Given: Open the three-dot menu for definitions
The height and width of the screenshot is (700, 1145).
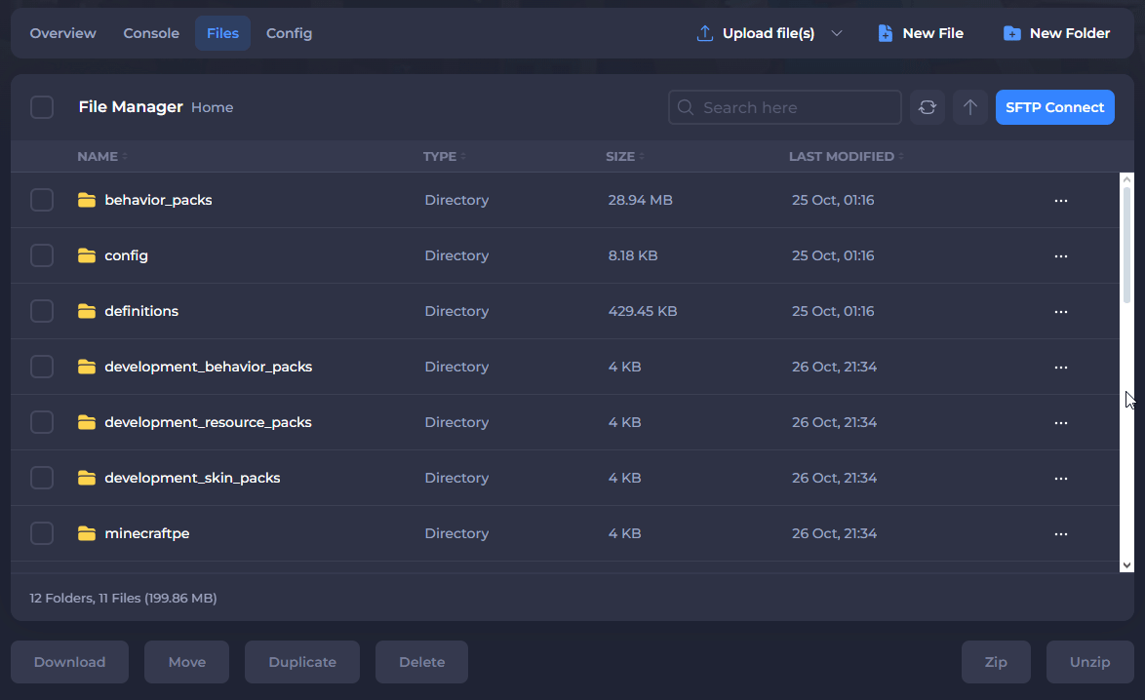Looking at the screenshot, I should click(1061, 312).
